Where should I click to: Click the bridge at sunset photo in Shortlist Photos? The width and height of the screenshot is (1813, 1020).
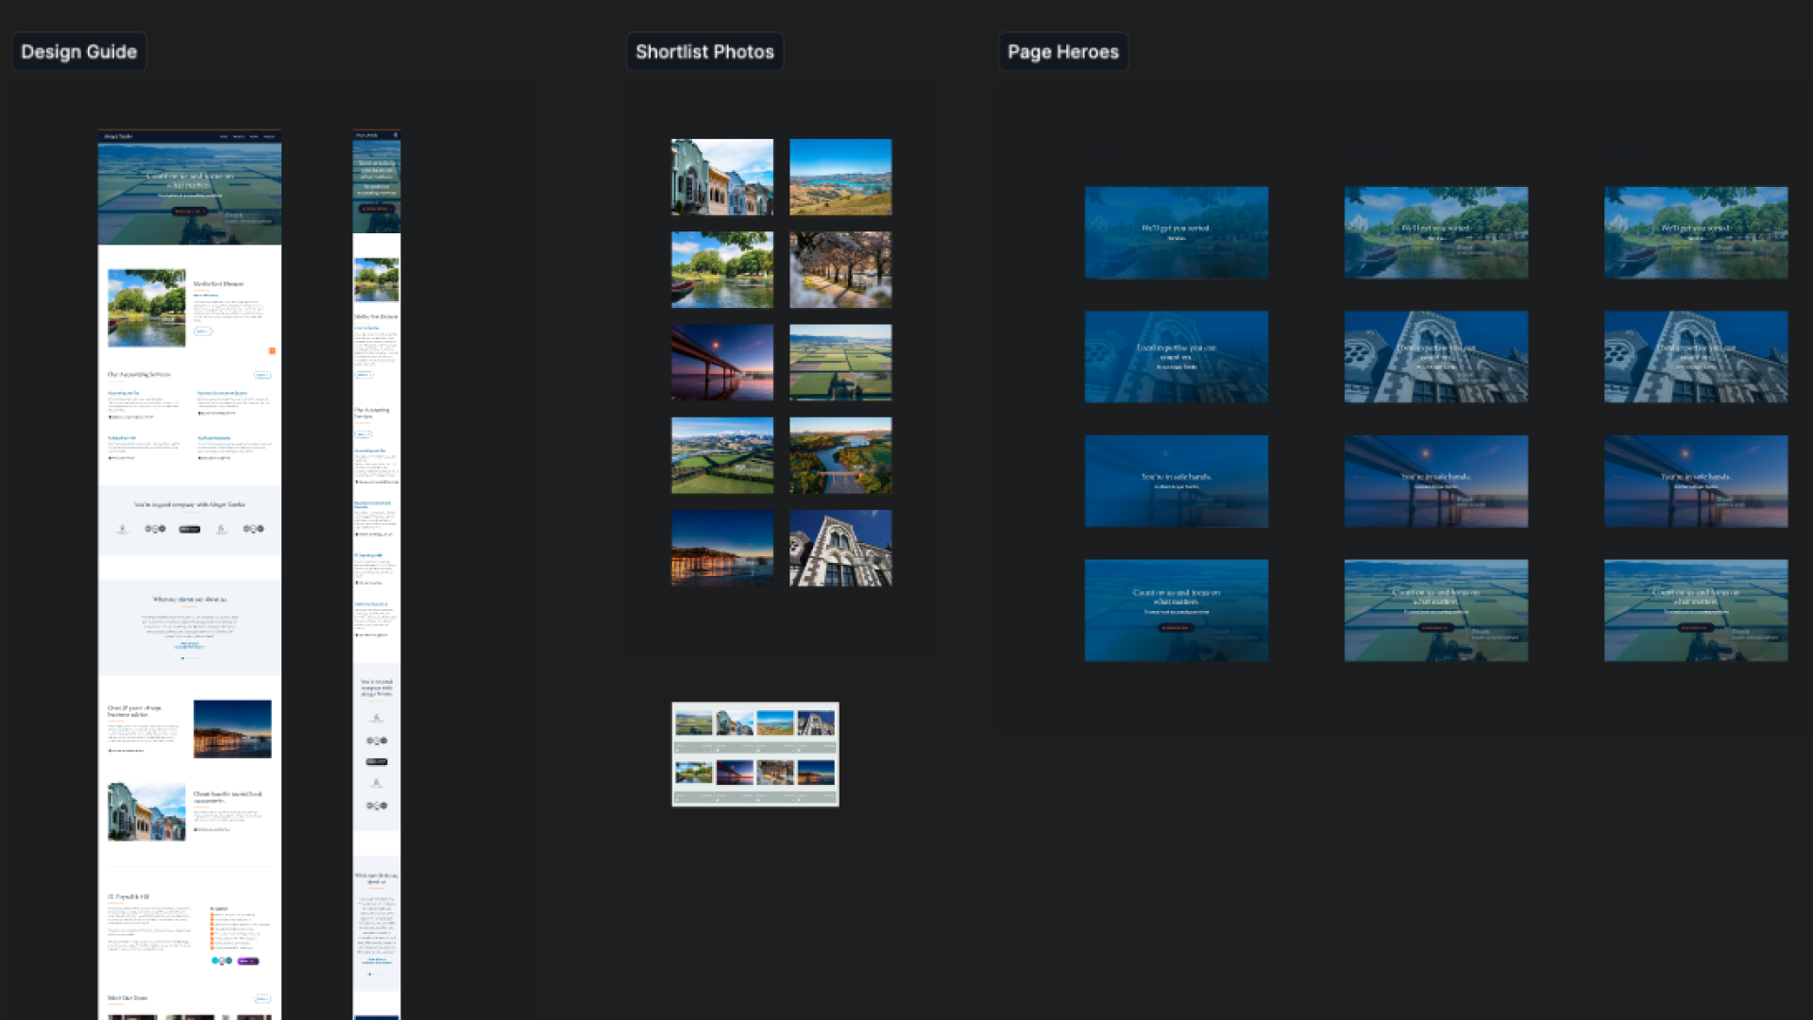722,363
